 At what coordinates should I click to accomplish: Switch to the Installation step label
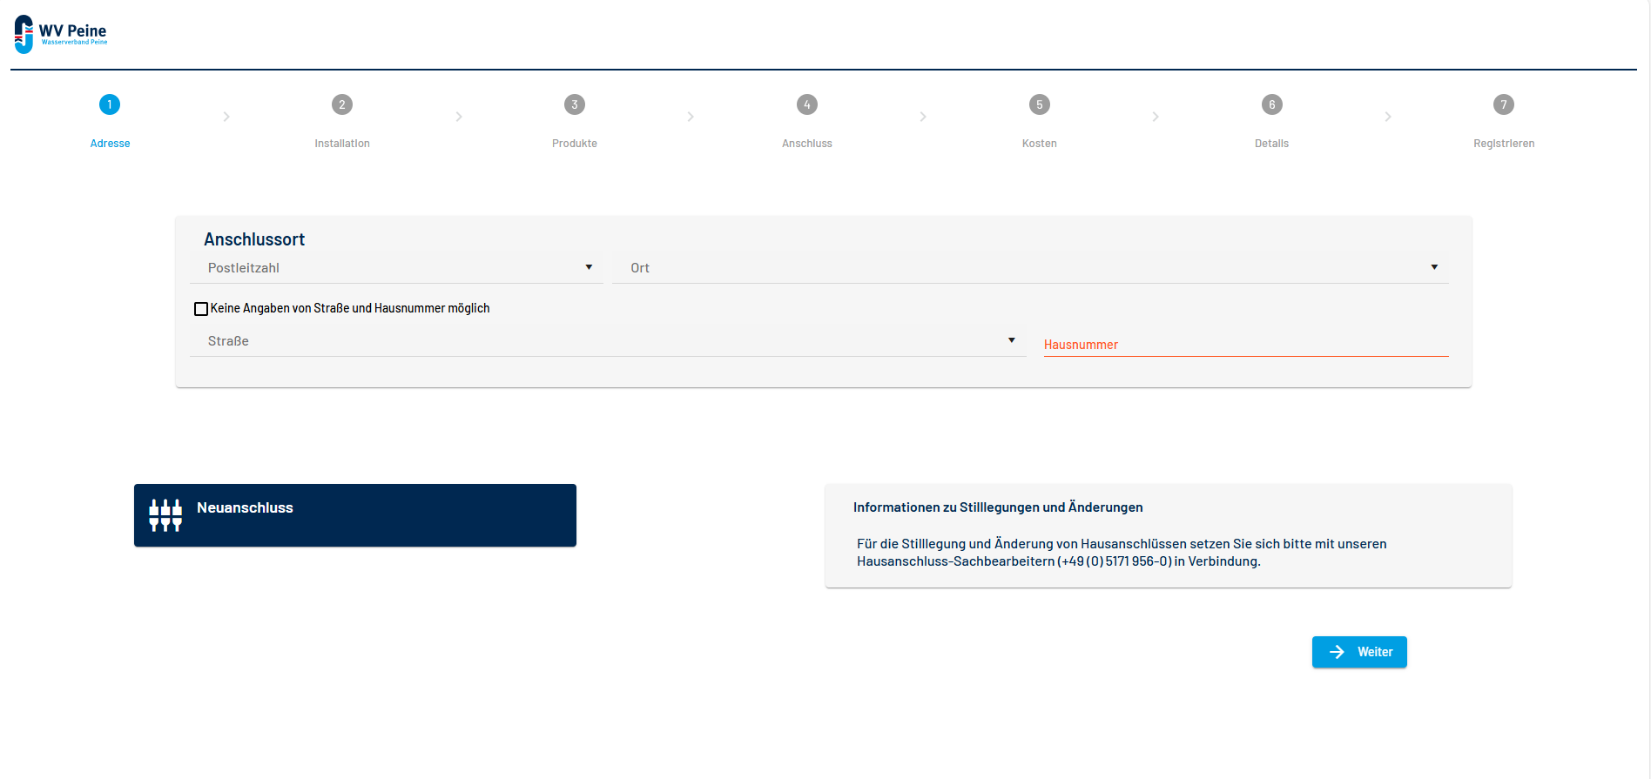342,144
